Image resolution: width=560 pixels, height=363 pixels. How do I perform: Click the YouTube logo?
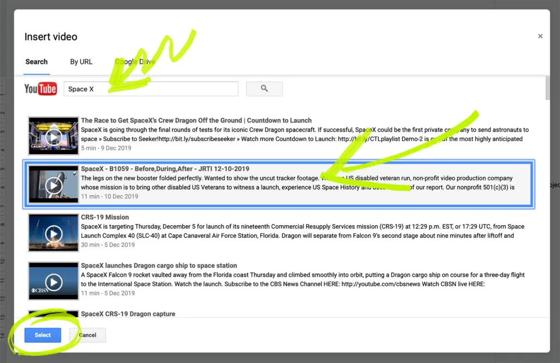[x=40, y=89]
